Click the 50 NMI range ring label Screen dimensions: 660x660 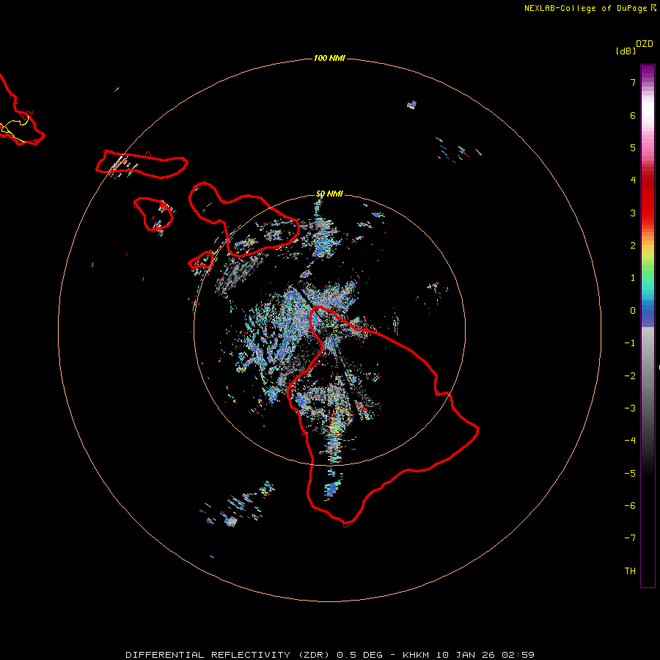[x=329, y=194]
